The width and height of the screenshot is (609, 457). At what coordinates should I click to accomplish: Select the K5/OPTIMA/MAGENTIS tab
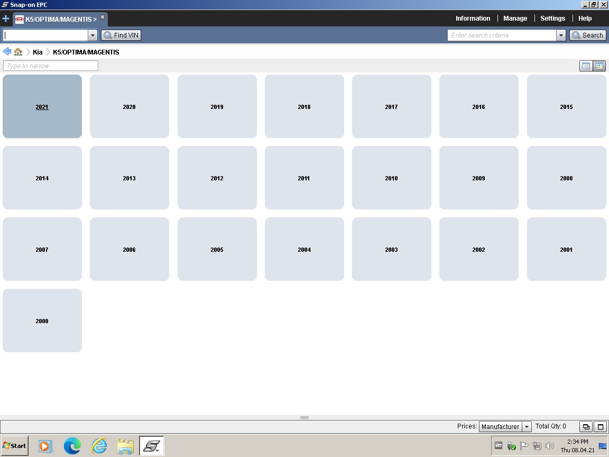tap(60, 19)
